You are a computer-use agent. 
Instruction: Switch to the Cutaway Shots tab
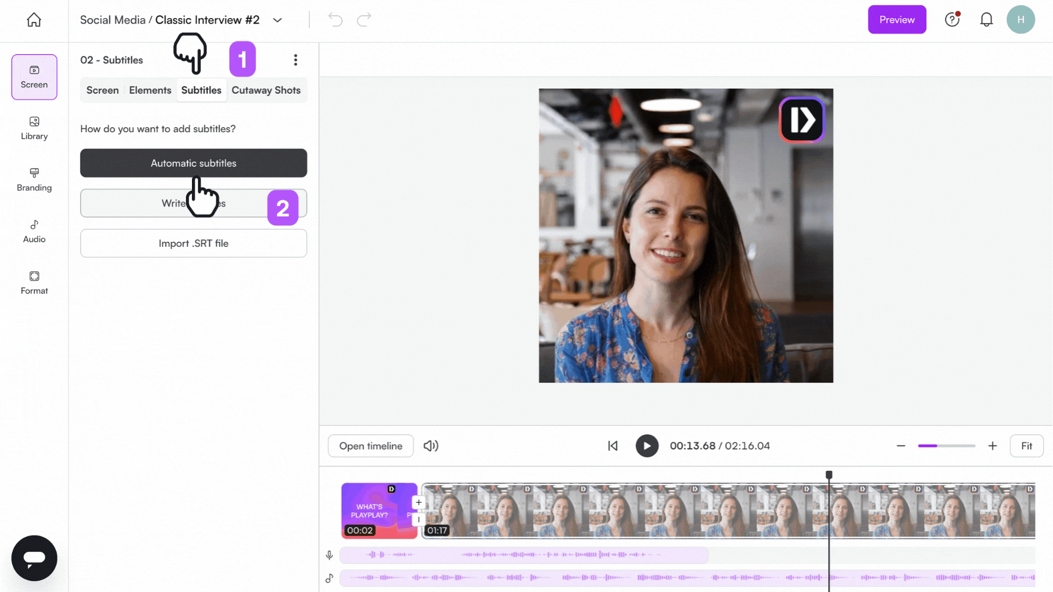tap(266, 90)
